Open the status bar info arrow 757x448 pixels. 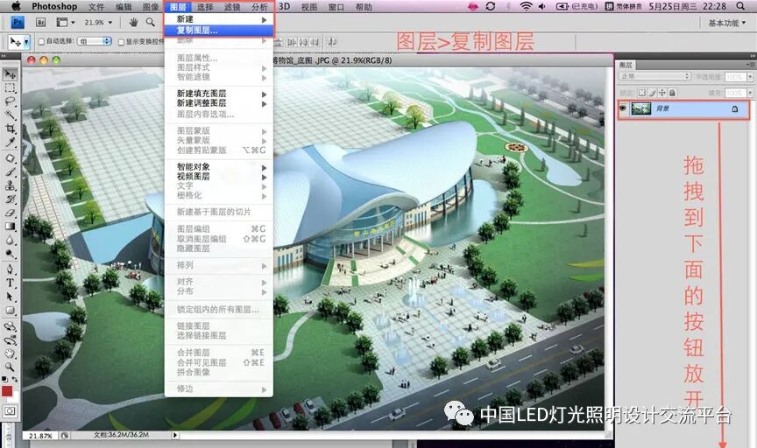pos(175,435)
